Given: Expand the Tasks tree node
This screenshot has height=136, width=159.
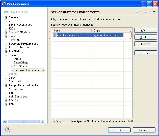Looking at the screenshot, I should point(6,74).
